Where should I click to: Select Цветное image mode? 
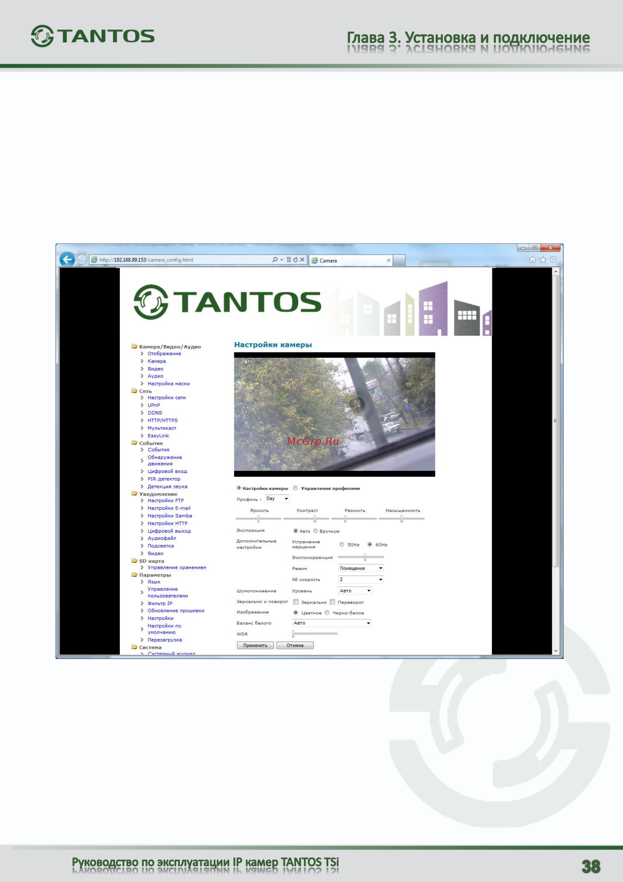[296, 613]
